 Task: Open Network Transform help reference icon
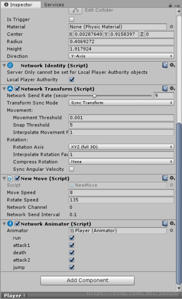pyautogui.click(x=165, y=88)
